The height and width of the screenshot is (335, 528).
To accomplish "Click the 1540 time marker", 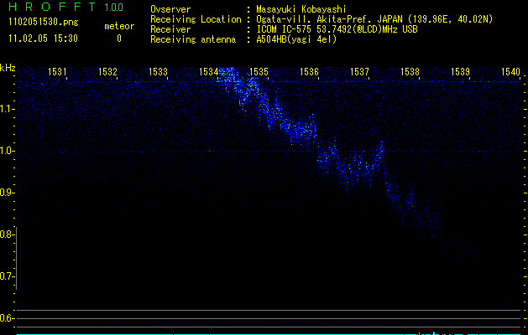I will pyautogui.click(x=511, y=71).
